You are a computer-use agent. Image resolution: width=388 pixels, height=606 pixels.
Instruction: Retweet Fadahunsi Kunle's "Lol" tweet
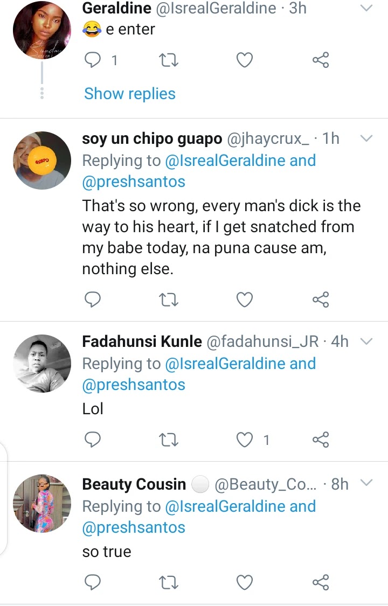pos(169,440)
